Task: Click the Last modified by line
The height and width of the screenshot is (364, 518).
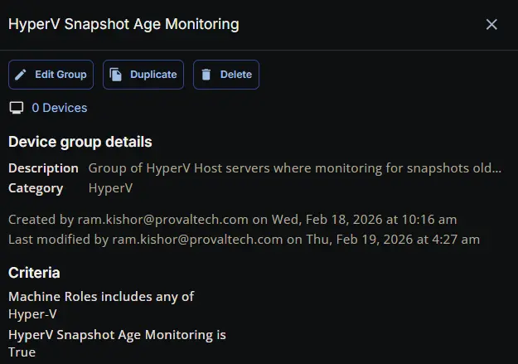Action: [x=244, y=239]
